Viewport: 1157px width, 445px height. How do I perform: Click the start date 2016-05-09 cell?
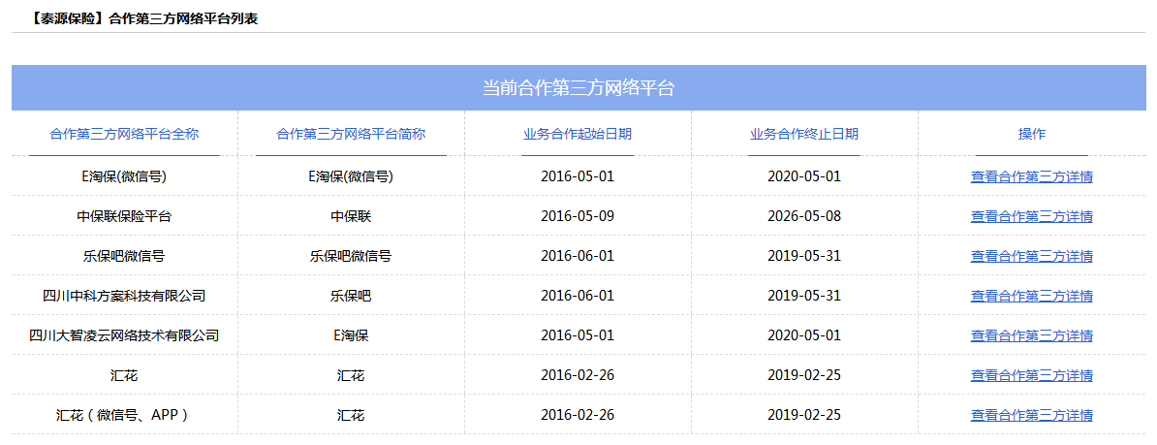point(578,216)
